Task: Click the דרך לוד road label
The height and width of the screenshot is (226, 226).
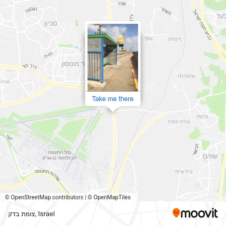Action: 30,67
